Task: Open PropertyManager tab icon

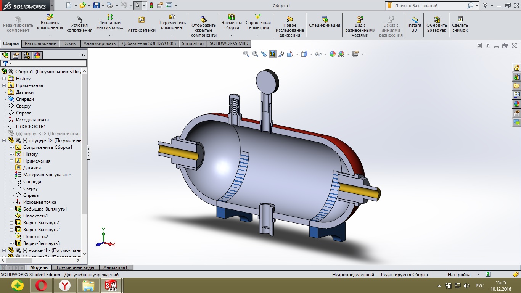Action: (x=16, y=55)
